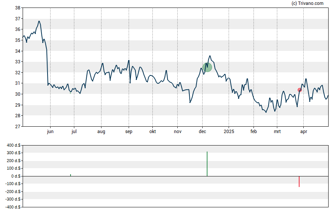Click the 'okt' month label
This screenshot has width=335, height=213.
[152, 132]
